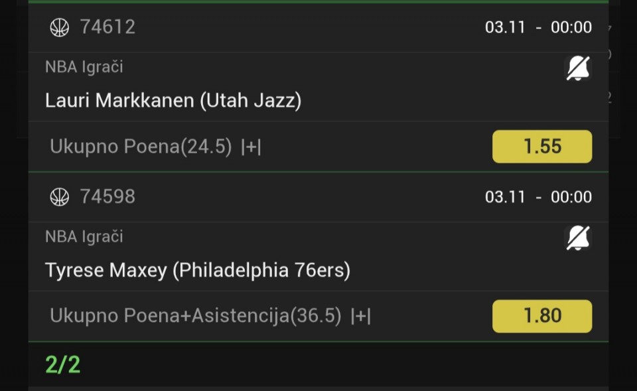This screenshot has height=391, width=637.
Task: Click the Ukupno Poena(24.5) market label
Action: (141, 147)
